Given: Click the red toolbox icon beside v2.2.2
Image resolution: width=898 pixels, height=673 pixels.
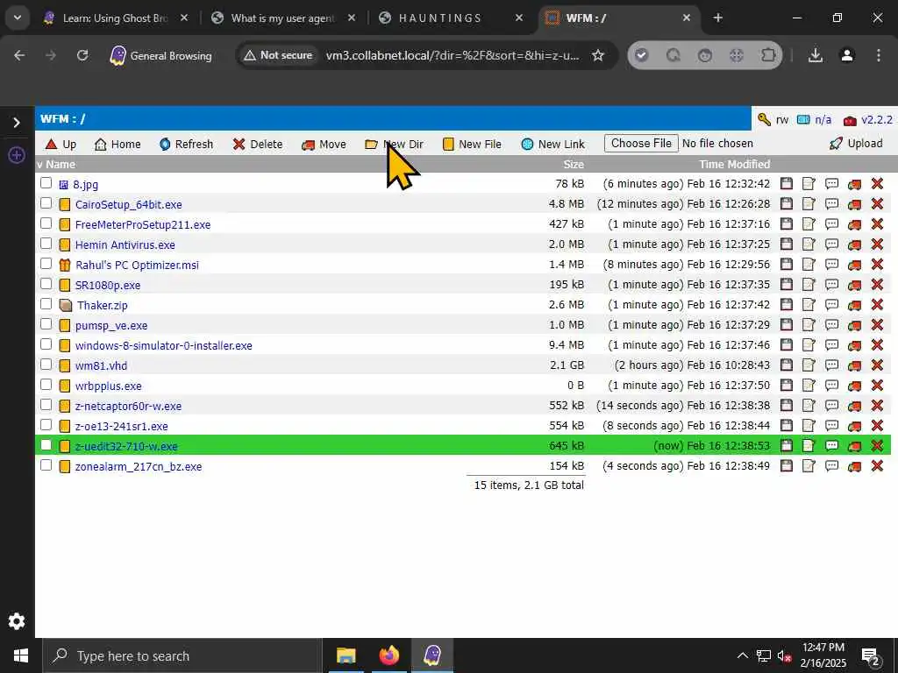Looking at the screenshot, I should click(x=850, y=120).
